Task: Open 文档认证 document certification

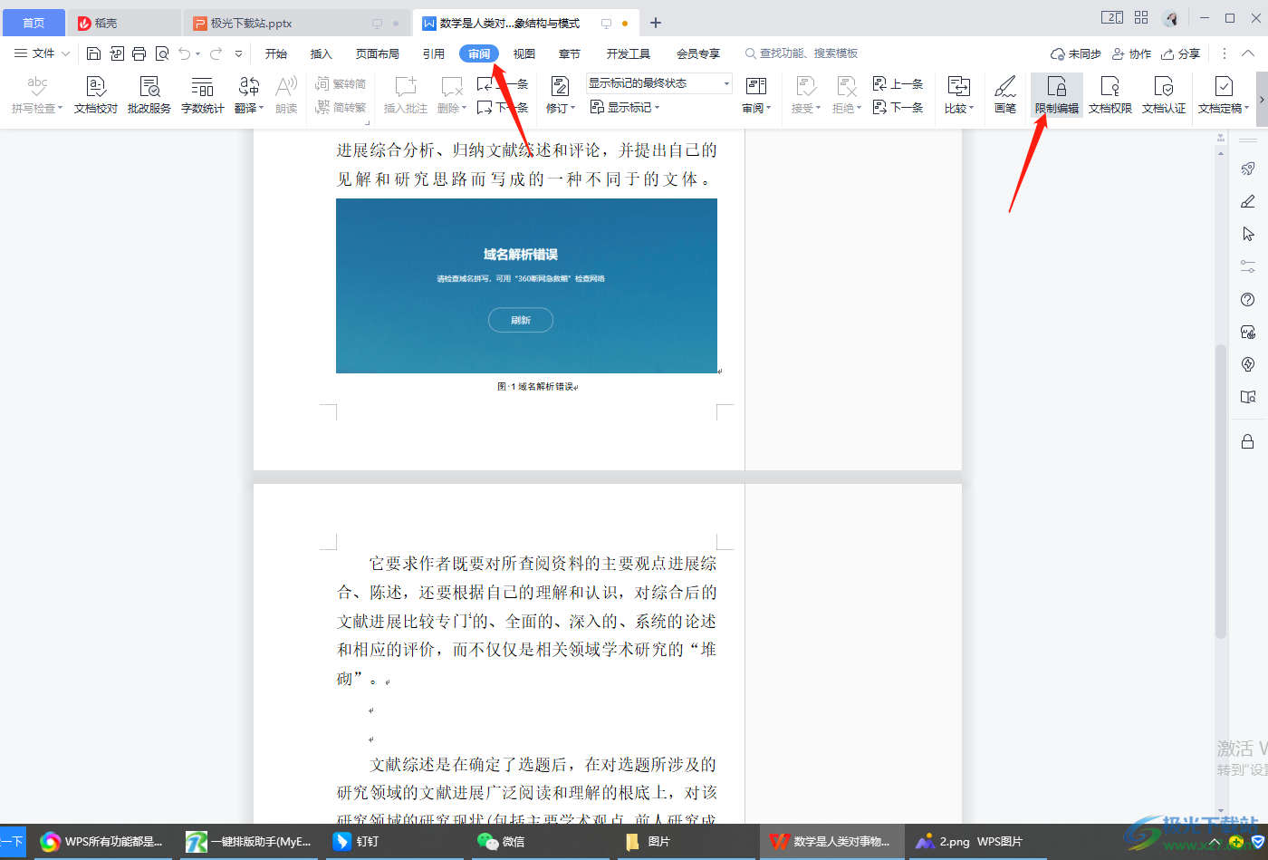Action: (x=1164, y=95)
